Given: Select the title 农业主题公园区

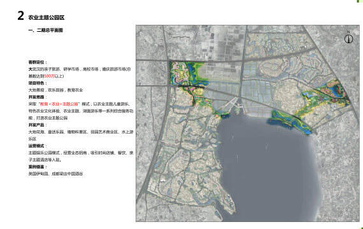Looking at the screenshot, I should [x=46, y=18].
